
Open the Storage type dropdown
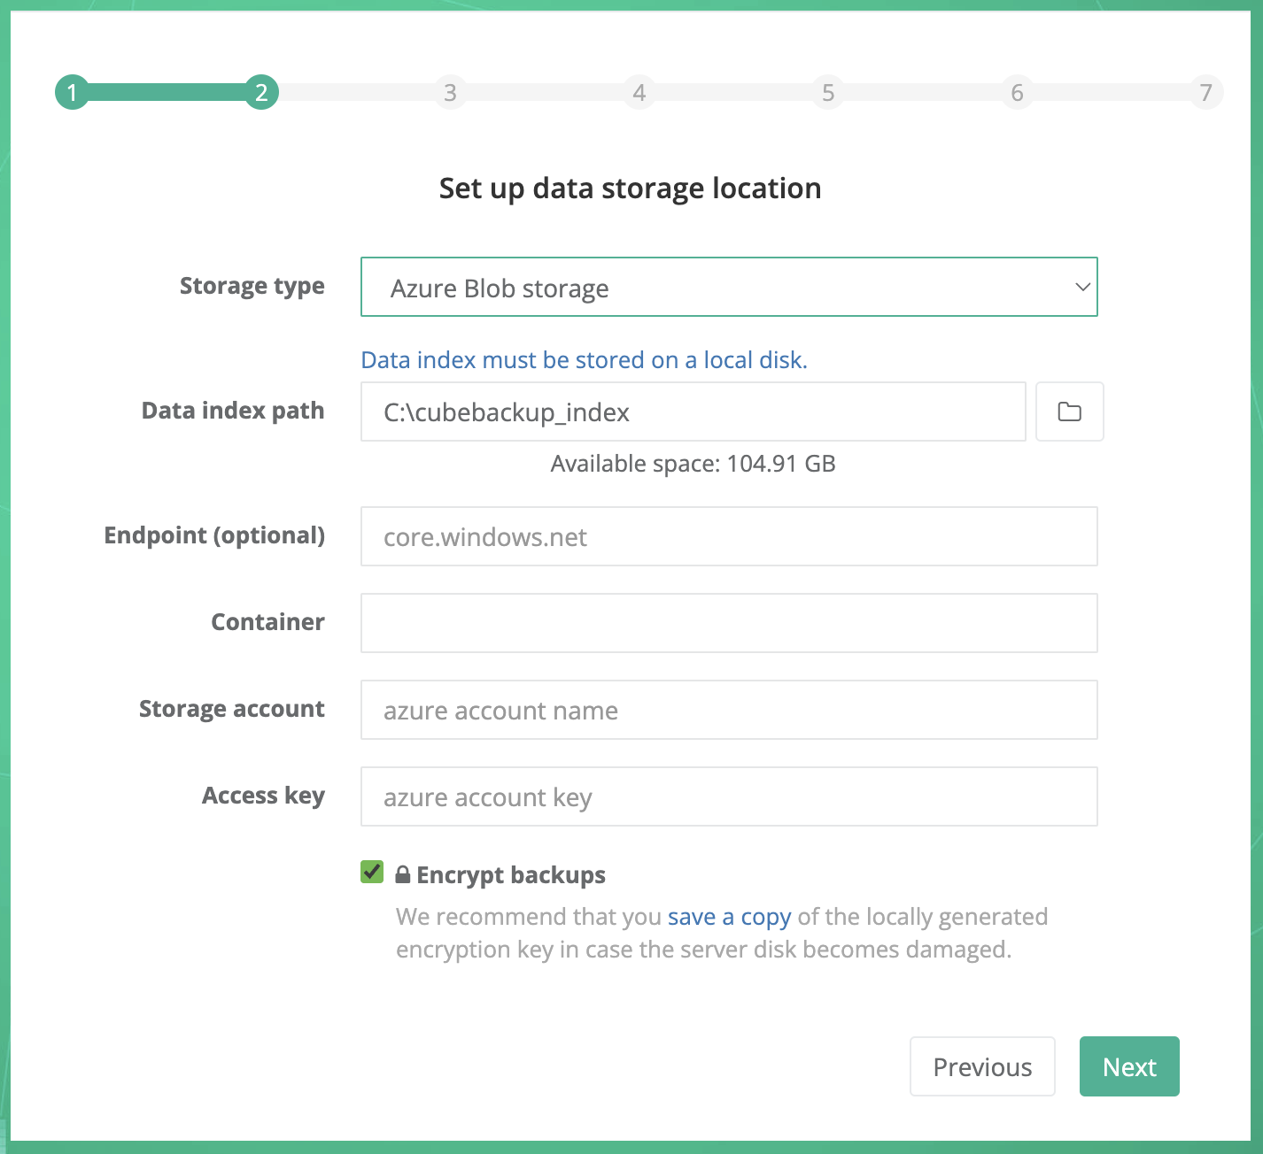point(728,287)
